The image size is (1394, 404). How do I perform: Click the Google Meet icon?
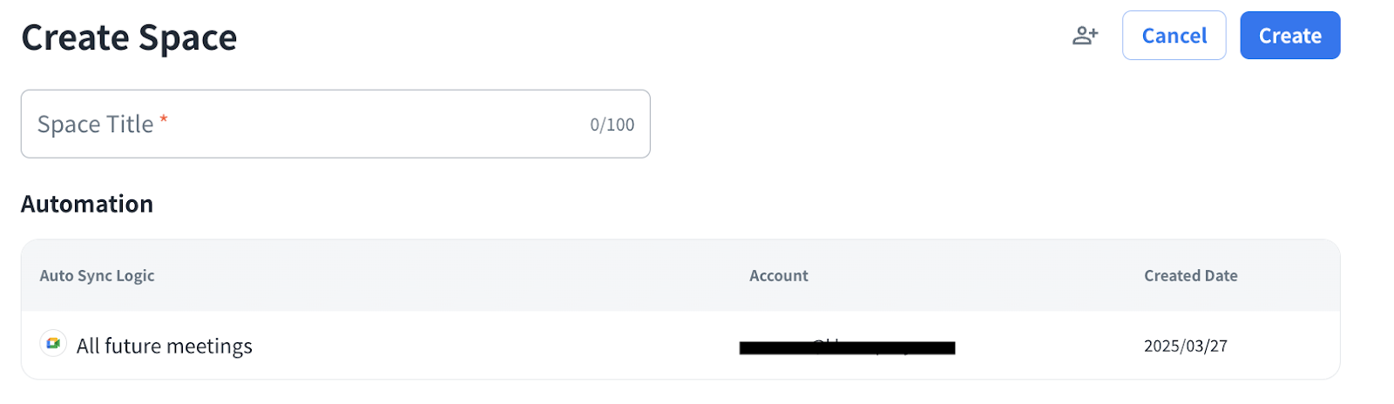pos(53,344)
